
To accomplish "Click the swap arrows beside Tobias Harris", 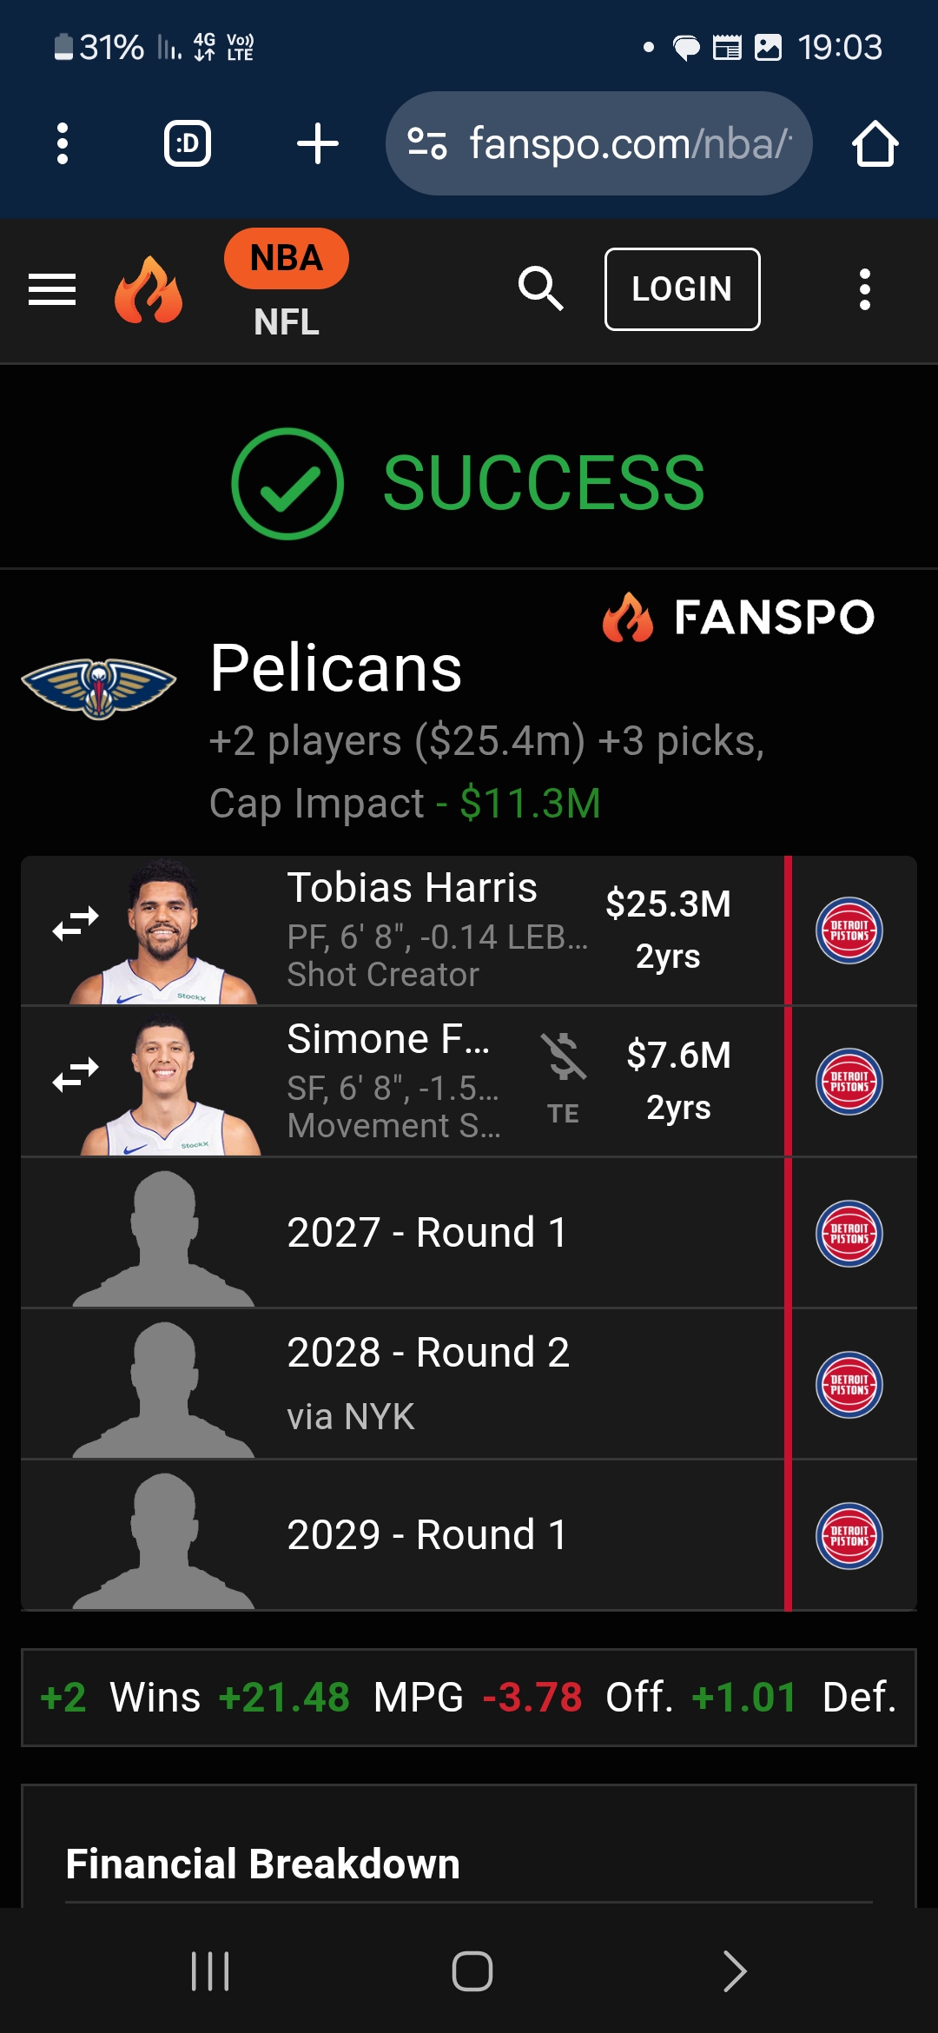I will point(76,924).
